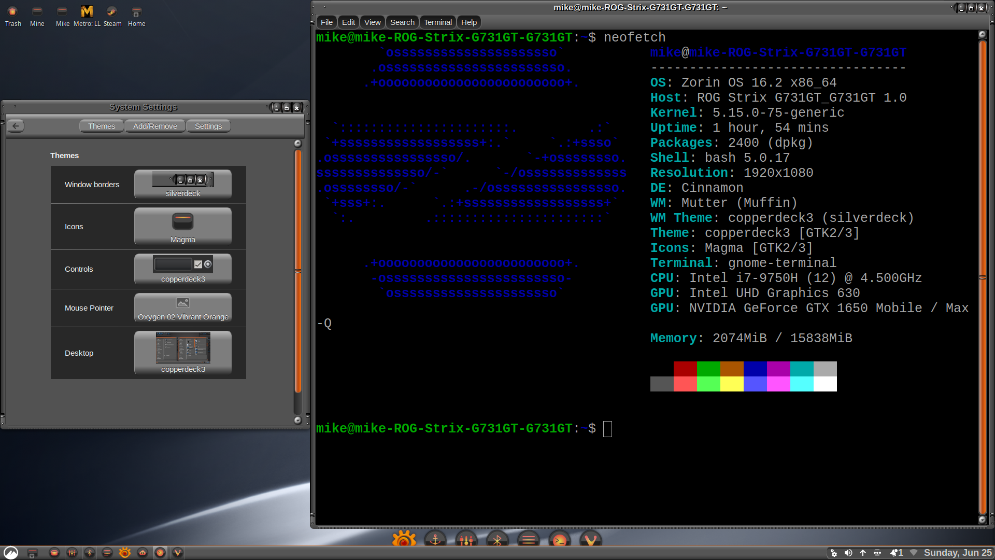Open the terminal View menu
Image resolution: width=995 pixels, height=560 pixels.
tap(372, 22)
